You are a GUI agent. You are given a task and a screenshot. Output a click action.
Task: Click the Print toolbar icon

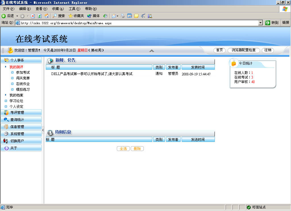(x=122, y=16)
